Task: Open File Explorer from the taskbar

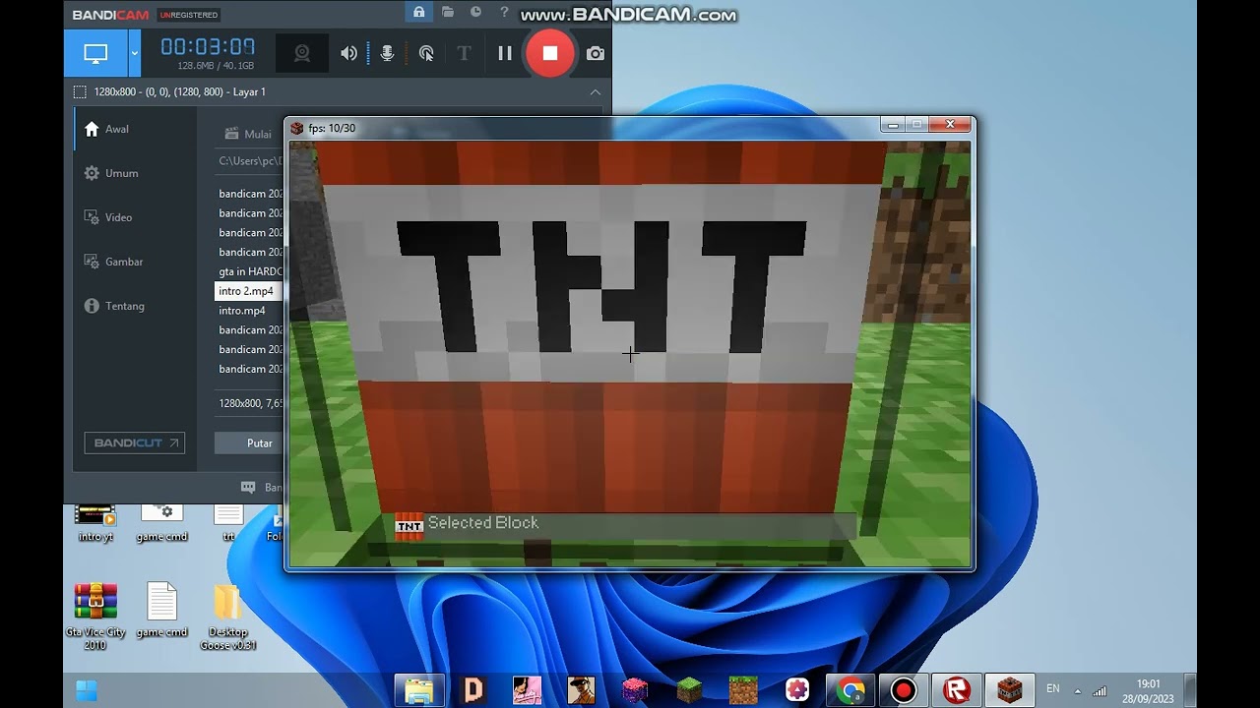Action: (419, 690)
